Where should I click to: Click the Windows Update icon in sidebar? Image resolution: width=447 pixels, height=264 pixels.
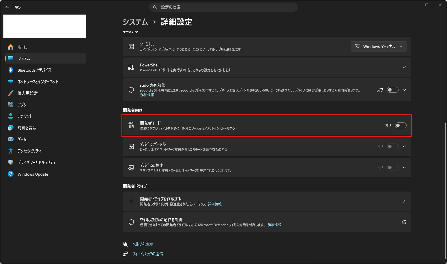pos(11,174)
